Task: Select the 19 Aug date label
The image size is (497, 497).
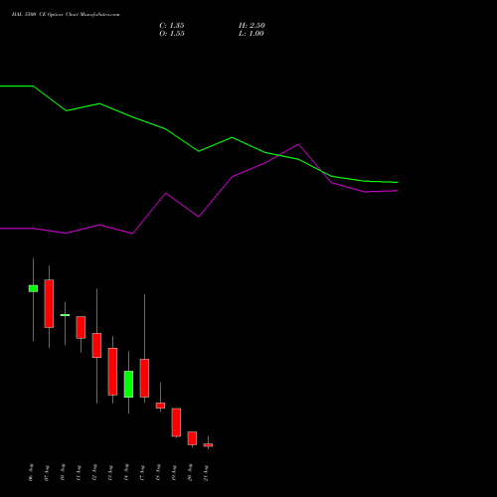Action: point(174,473)
